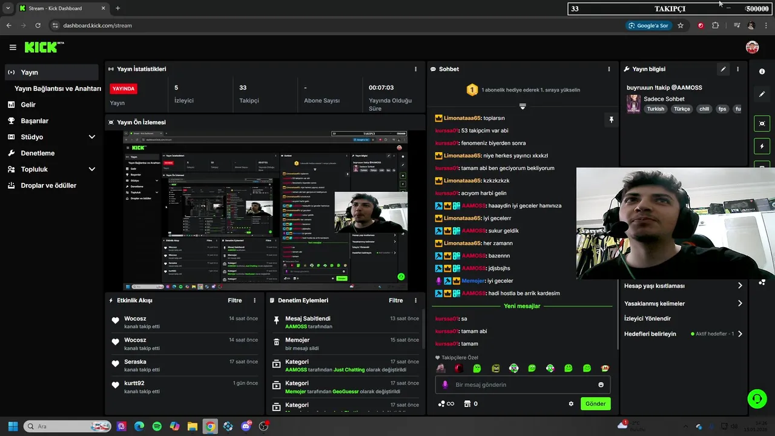Viewport: 775px width, 436px height.
Task: Click the Turkish tag chip
Action: pyautogui.click(x=655, y=109)
